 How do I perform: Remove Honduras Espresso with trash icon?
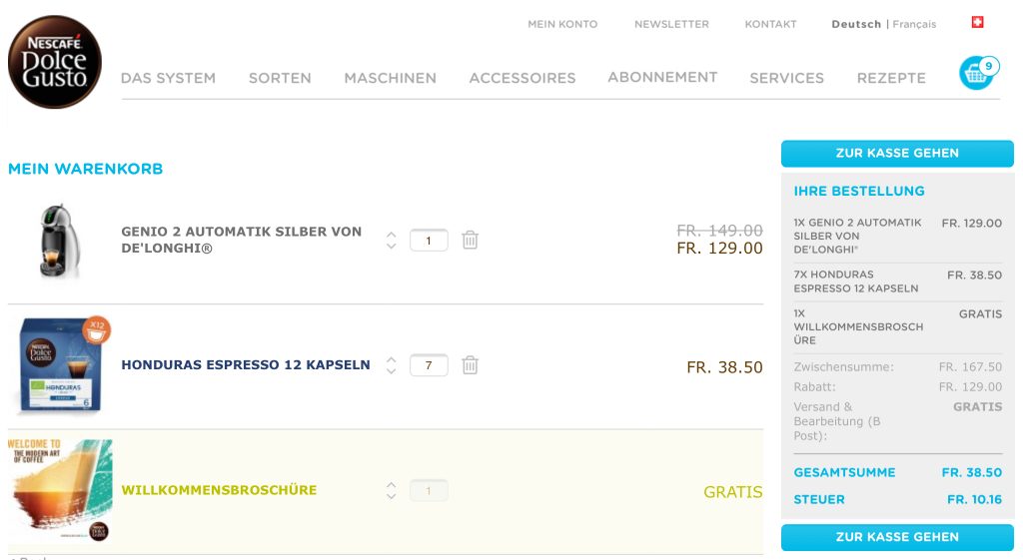click(x=471, y=365)
